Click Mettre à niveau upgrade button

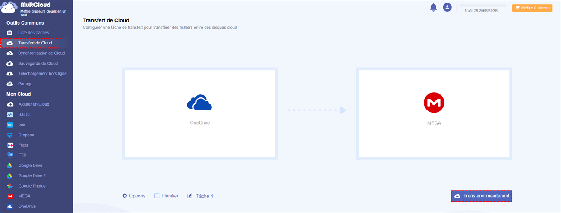tap(532, 8)
